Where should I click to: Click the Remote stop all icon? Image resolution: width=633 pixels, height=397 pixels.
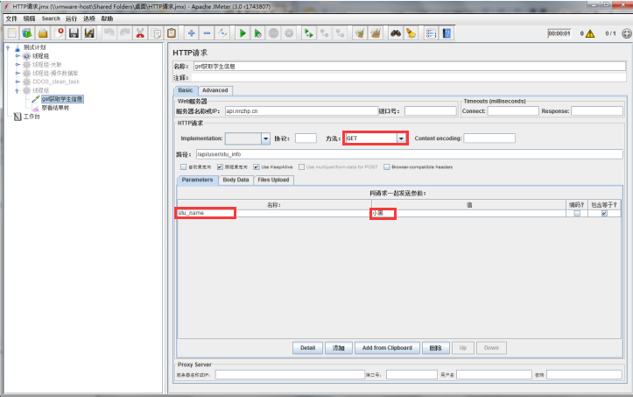click(325, 33)
